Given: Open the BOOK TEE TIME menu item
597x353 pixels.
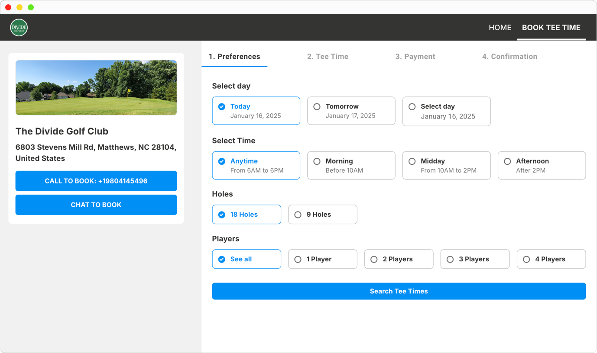Looking at the screenshot, I should (x=551, y=28).
